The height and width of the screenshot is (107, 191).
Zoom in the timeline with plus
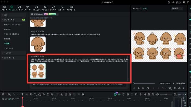tap(175, 94)
